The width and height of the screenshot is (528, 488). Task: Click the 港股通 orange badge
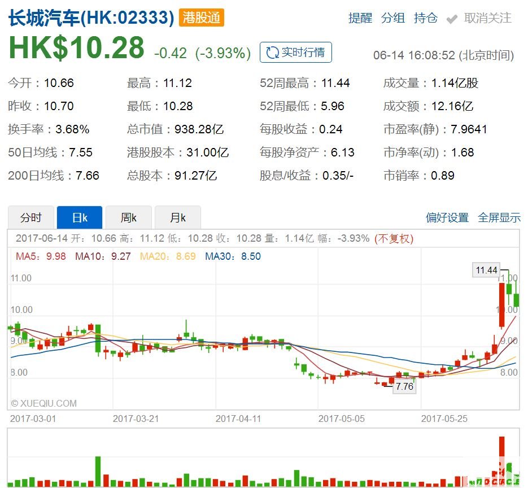coord(202,18)
